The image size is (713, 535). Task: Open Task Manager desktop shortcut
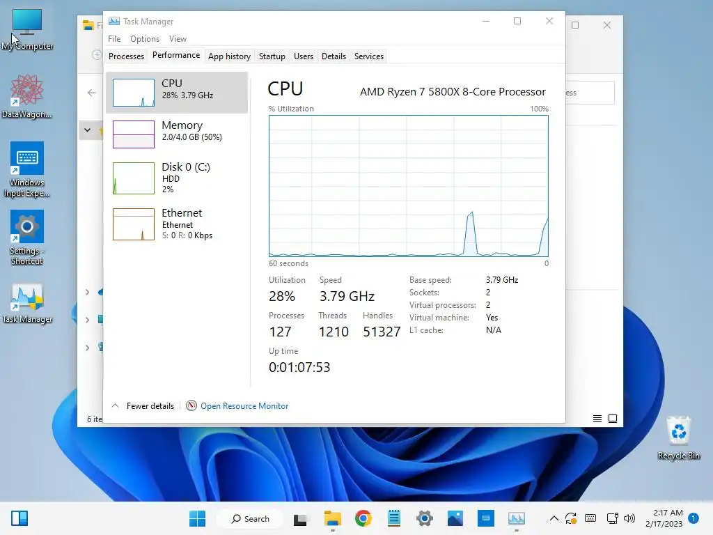[27, 304]
